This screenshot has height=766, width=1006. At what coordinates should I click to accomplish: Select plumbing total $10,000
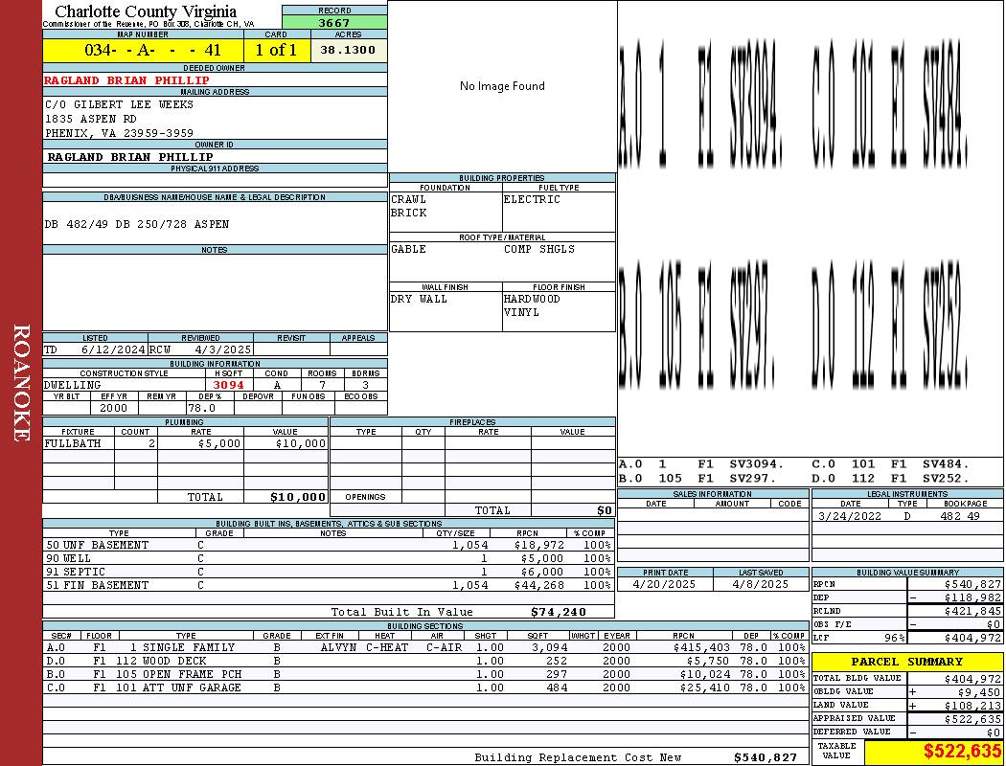pyautogui.click(x=298, y=497)
